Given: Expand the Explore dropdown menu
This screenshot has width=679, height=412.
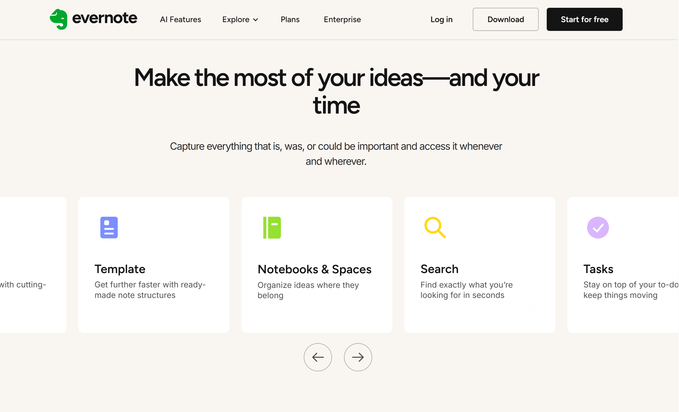Looking at the screenshot, I should (x=240, y=19).
